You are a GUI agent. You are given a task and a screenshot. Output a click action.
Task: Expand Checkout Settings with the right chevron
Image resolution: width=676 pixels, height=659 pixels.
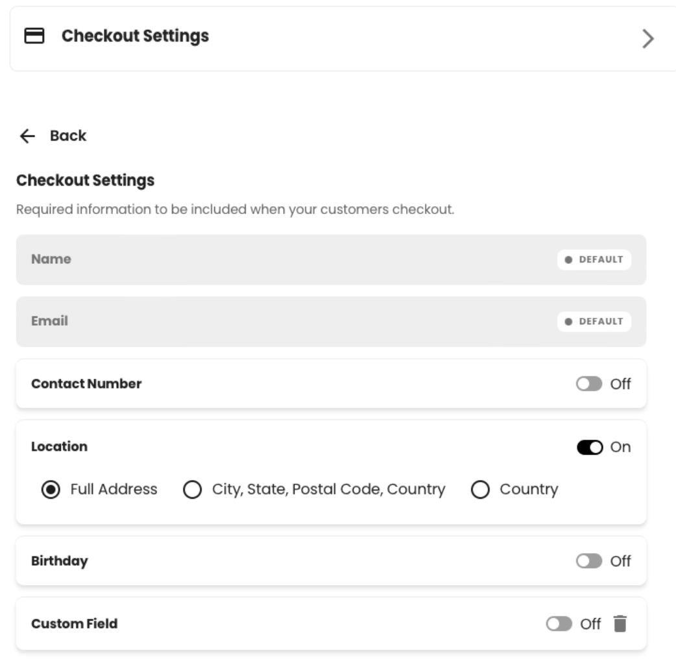pos(647,39)
